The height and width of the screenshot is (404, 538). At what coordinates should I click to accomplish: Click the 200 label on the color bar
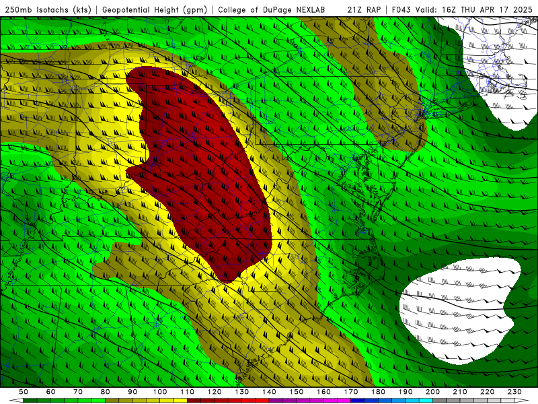432,392
